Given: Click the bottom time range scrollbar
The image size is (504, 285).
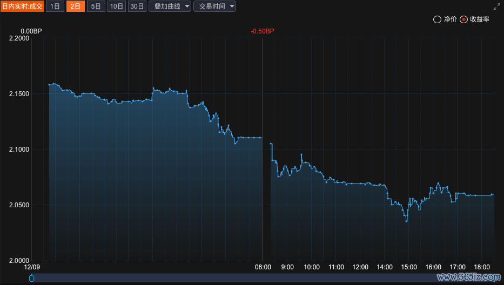Looking at the screenshot, I should (263, 278).
